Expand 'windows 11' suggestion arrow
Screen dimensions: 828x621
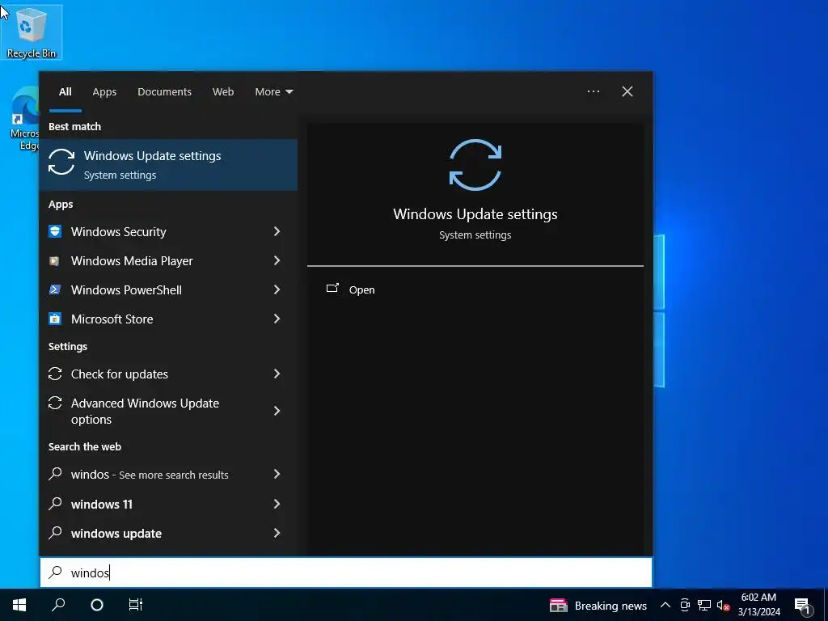[x=277, y=504]
